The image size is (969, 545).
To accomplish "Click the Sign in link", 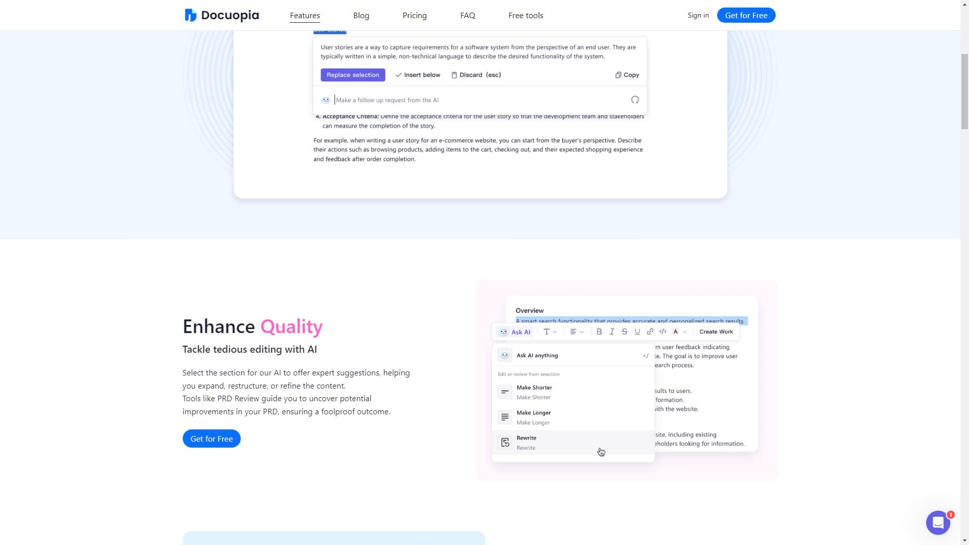I will [x=698, y=15].
